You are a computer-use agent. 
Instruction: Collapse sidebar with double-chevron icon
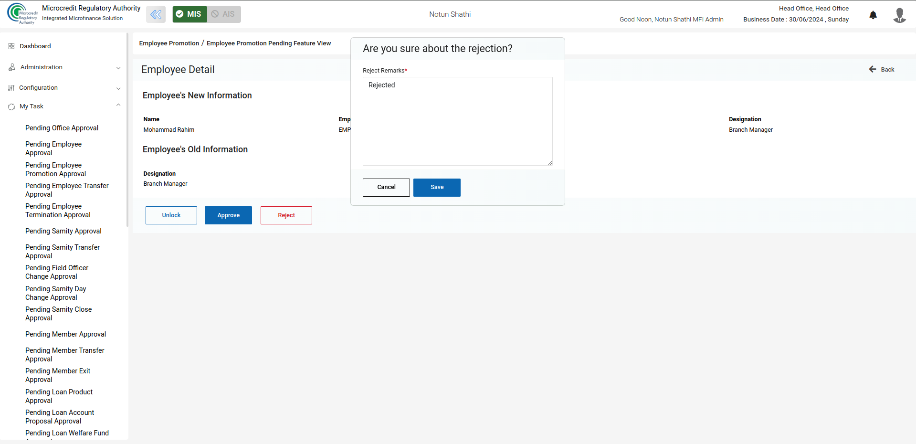[x=156, y=14]
